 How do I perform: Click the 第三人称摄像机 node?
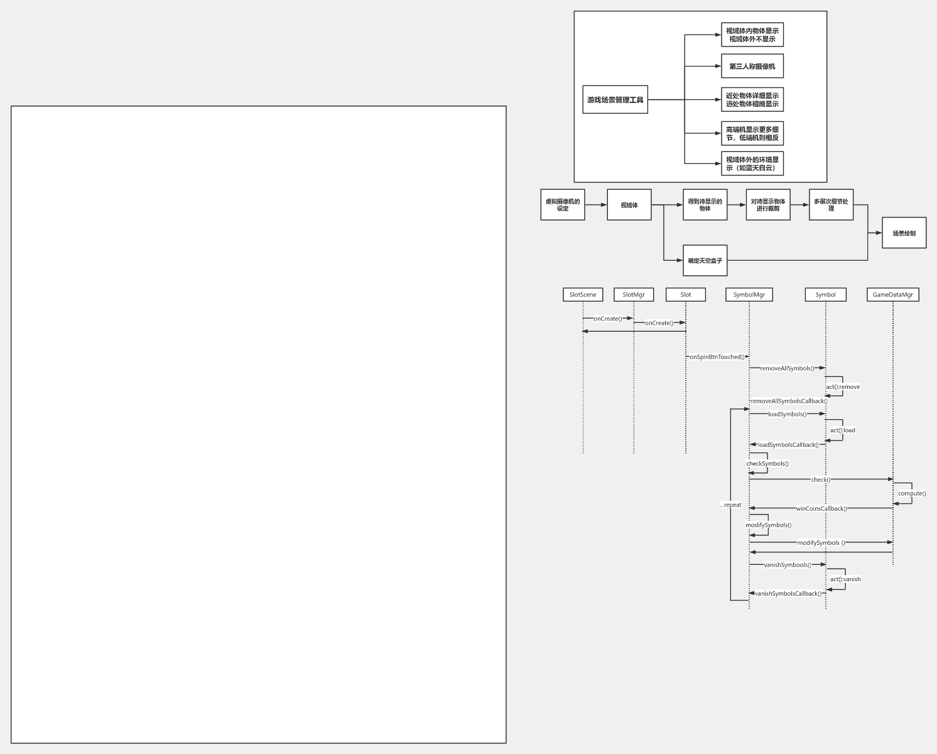(752, 66)
